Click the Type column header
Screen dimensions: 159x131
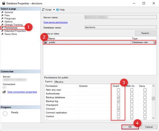pos(135,38)
